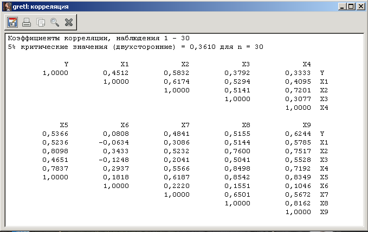Image resolution: width=368 pixels, height=232 pixels.
Task: Click the value 0,8098
Action: (55, 151)
